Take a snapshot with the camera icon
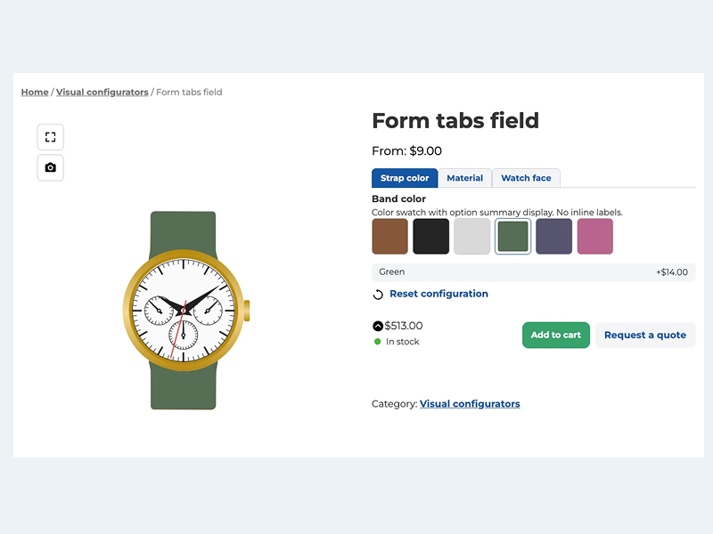The height and width of the screenshot is (534, 713). click(51, 167)
